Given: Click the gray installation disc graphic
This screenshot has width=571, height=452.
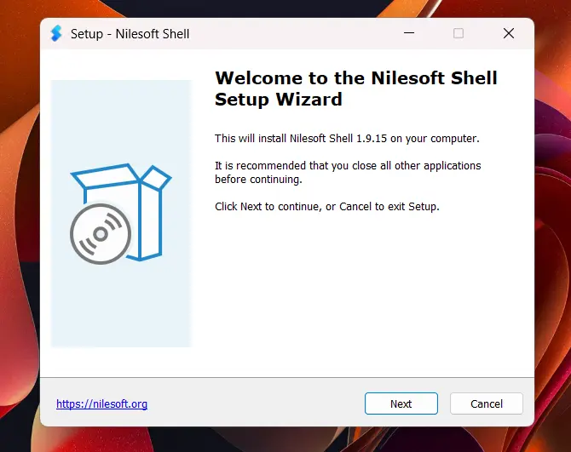Looking at the screenshot, I should pyautogui.click(x=101, y=234).
